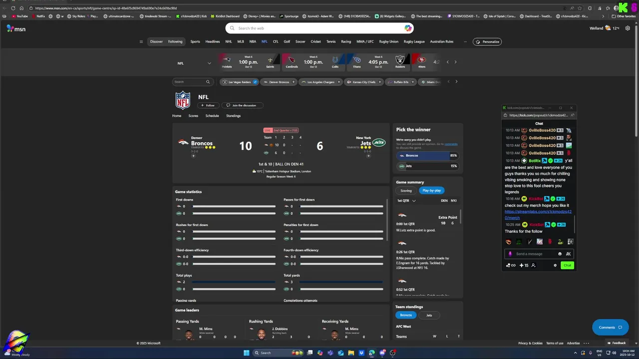Follow Kansas City Chiefs chip
The width and height of the screenshot is (639, 359).
click(380, 82)
